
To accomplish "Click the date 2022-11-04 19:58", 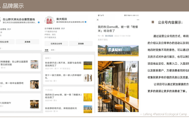I will click(122, 36).
